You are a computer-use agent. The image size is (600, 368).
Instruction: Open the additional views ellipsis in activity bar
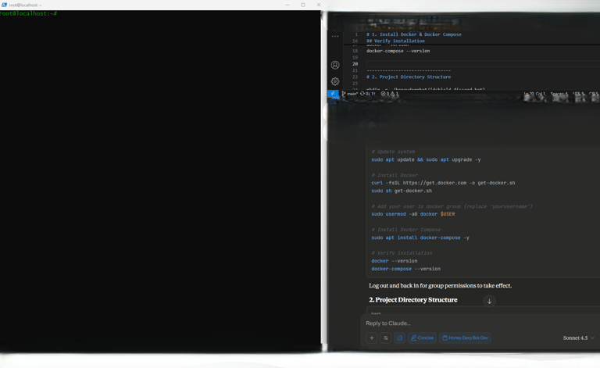335,37
